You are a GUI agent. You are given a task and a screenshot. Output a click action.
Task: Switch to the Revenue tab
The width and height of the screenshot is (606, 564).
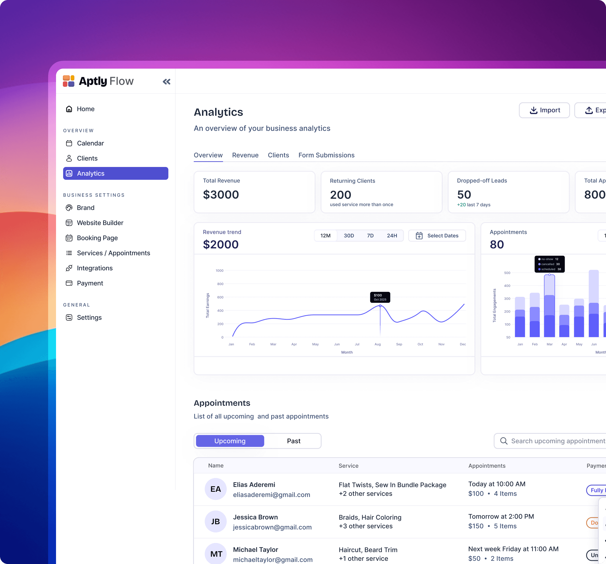click(245, 155)
